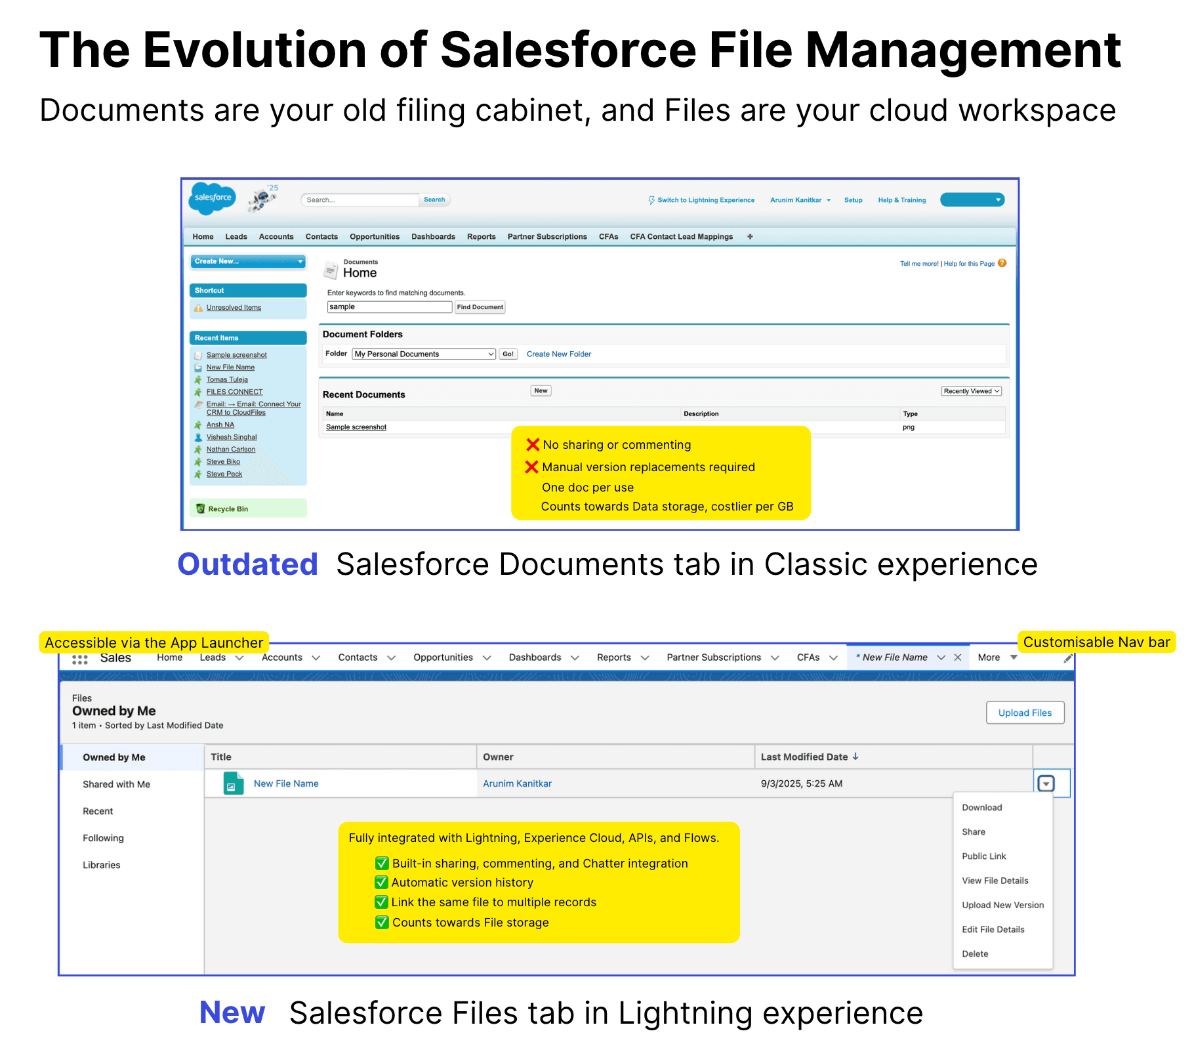Sort by Last Modified Date arrow

point(855,757)
